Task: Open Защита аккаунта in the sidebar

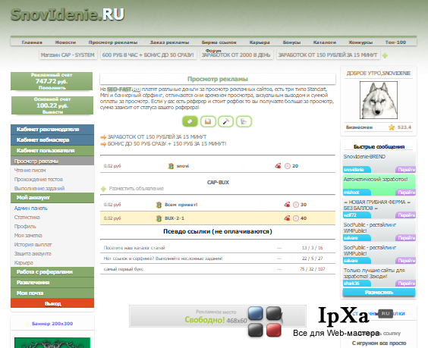Action: (33, 254)
